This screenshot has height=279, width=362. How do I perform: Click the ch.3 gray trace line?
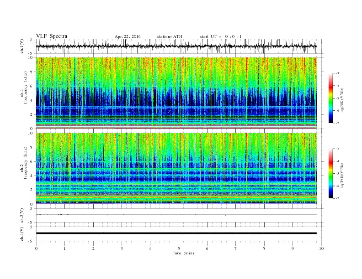pyautogui.click(x=176, y=215)
